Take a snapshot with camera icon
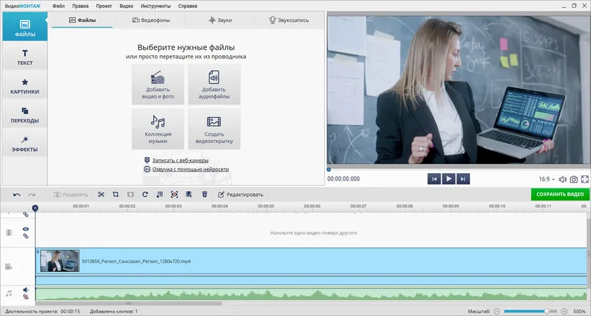The width and height of the screenshot is (591, 316). pos(574,180)
